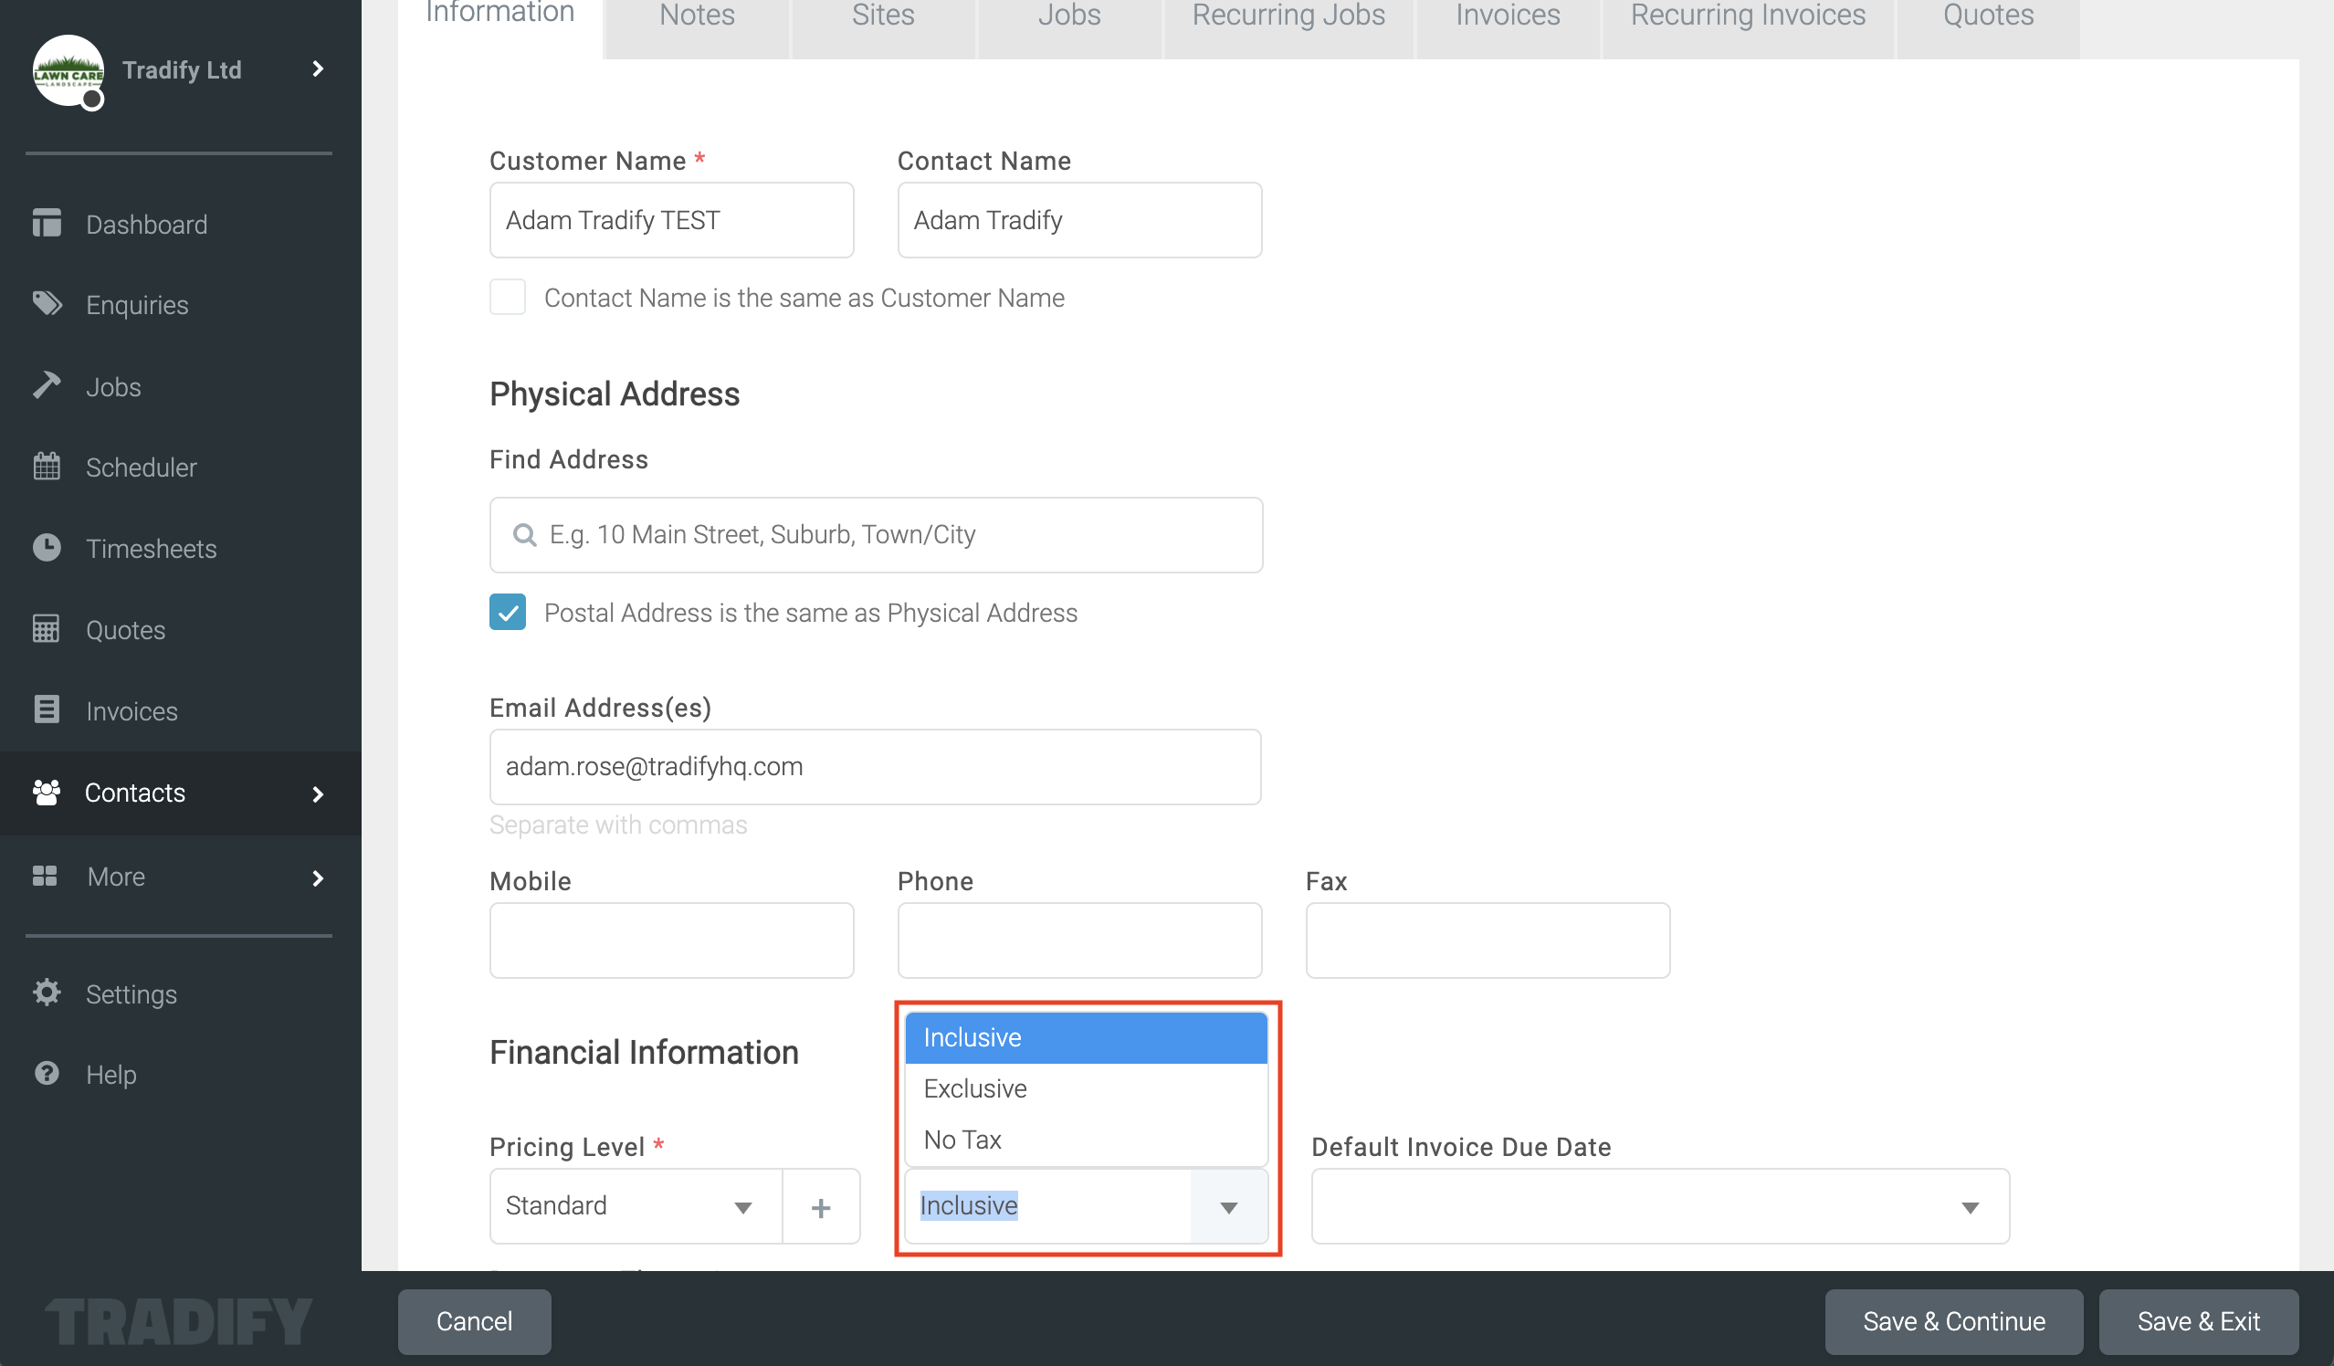Click the Contacts people icon
The height and width of the screenshot is (1366, 2334).
click(x=47, y=792)
